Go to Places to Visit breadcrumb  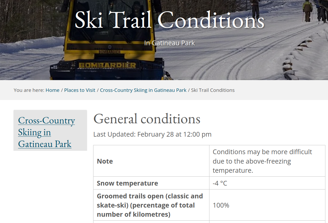pyautogui.click(x=80, y=90)
